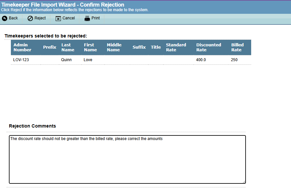The image size is (291, 191).
Task: Select the Prefix column header
Action: (50, 47)
